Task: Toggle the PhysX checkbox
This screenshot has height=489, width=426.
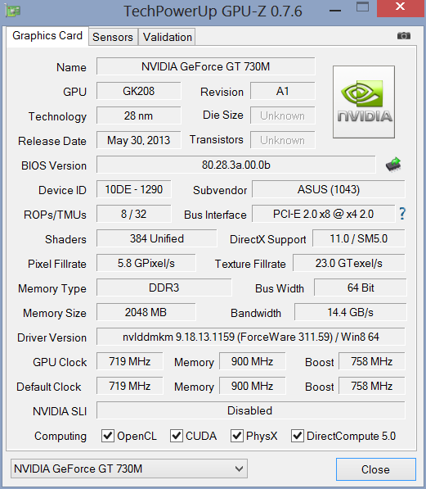Action: [x=236, y=436]
